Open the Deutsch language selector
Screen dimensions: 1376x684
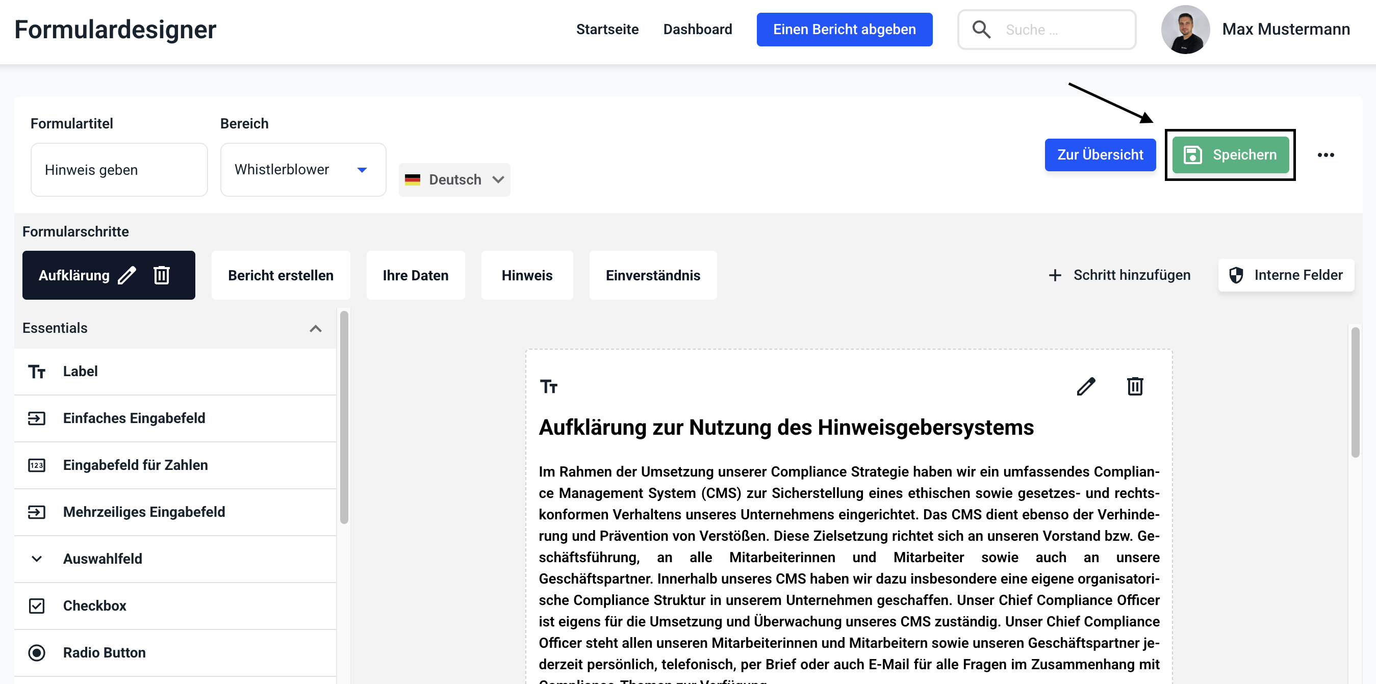(x=454, y=179)
